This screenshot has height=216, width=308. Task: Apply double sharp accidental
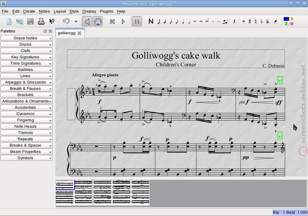point(244,21)
